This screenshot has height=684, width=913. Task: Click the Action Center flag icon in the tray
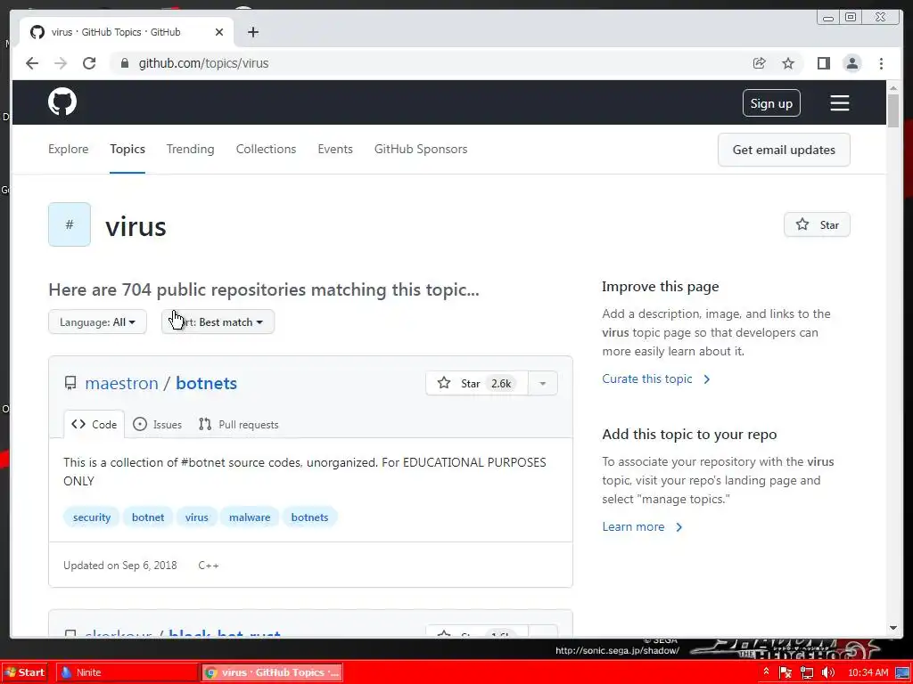click(786, 672)
